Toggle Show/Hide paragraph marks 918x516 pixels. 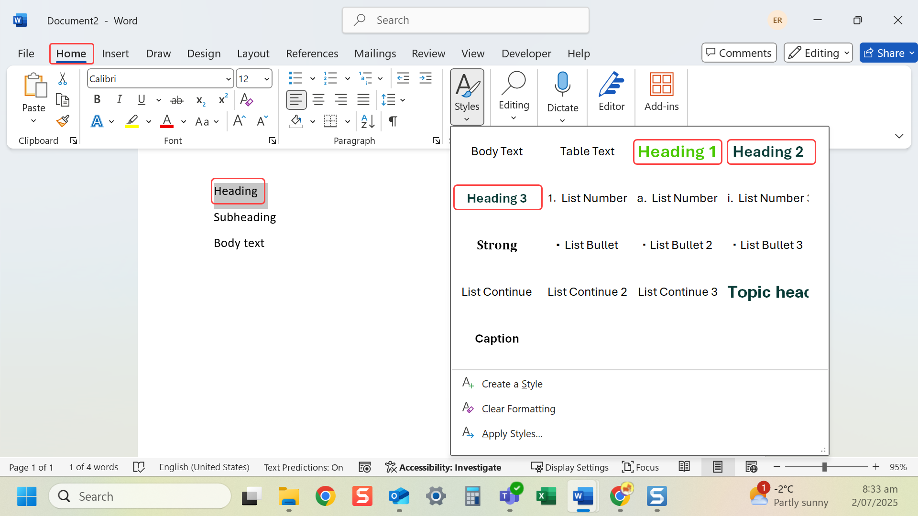[x=393, y=121]
